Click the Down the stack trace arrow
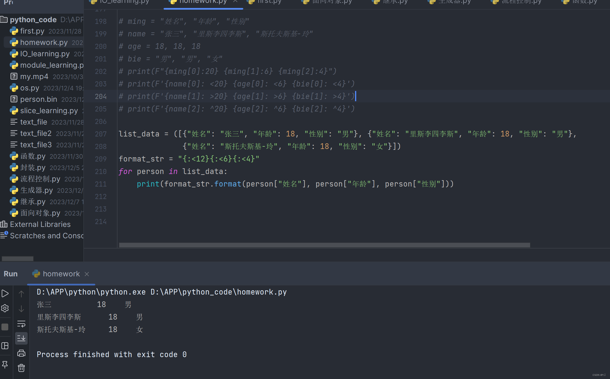Viewport: 610px width, 379px height. click(x=21, y=309)
